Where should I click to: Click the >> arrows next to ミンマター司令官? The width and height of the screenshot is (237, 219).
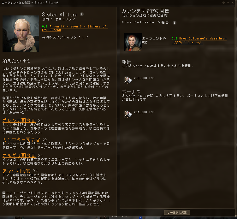click(45, 140)
